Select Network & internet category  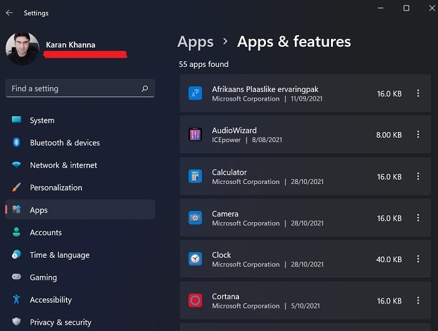click(63, 165)
